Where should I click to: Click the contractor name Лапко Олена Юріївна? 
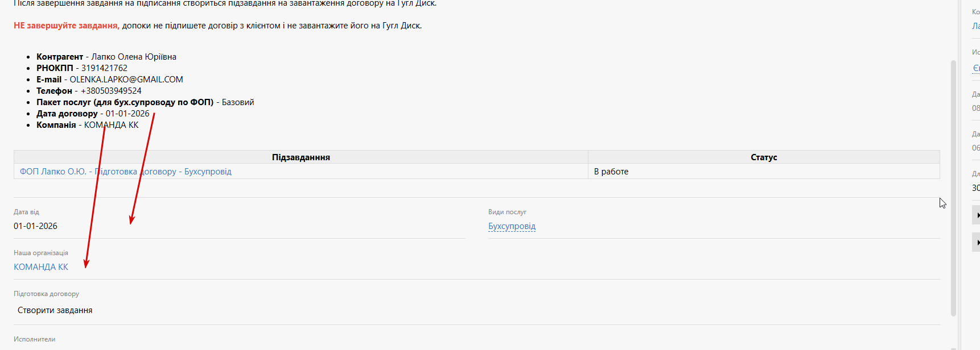pyautogui.click(x=134, y=57)
